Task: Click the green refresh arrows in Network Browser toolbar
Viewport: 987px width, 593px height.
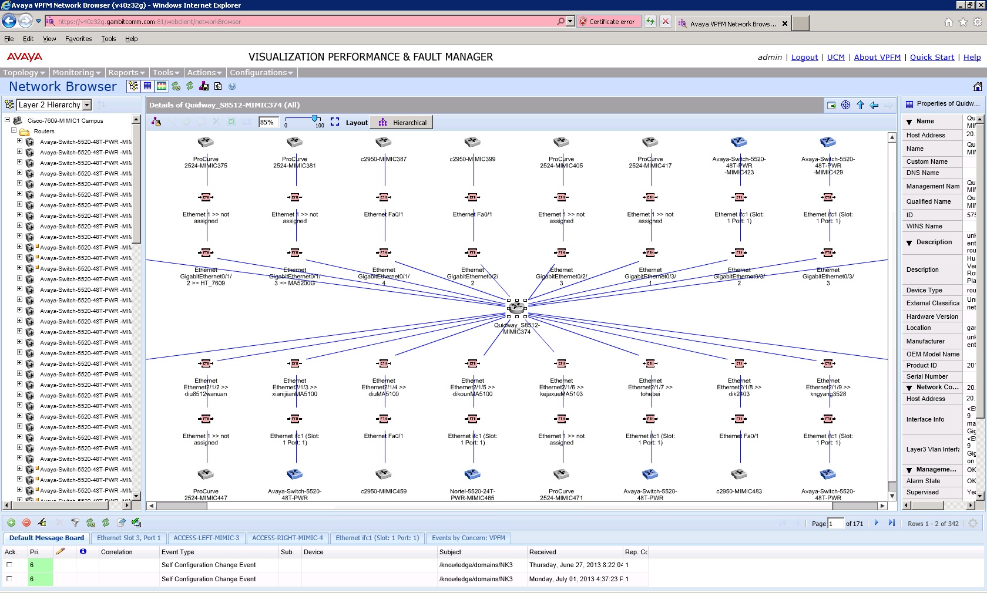Action: (190, 86)
